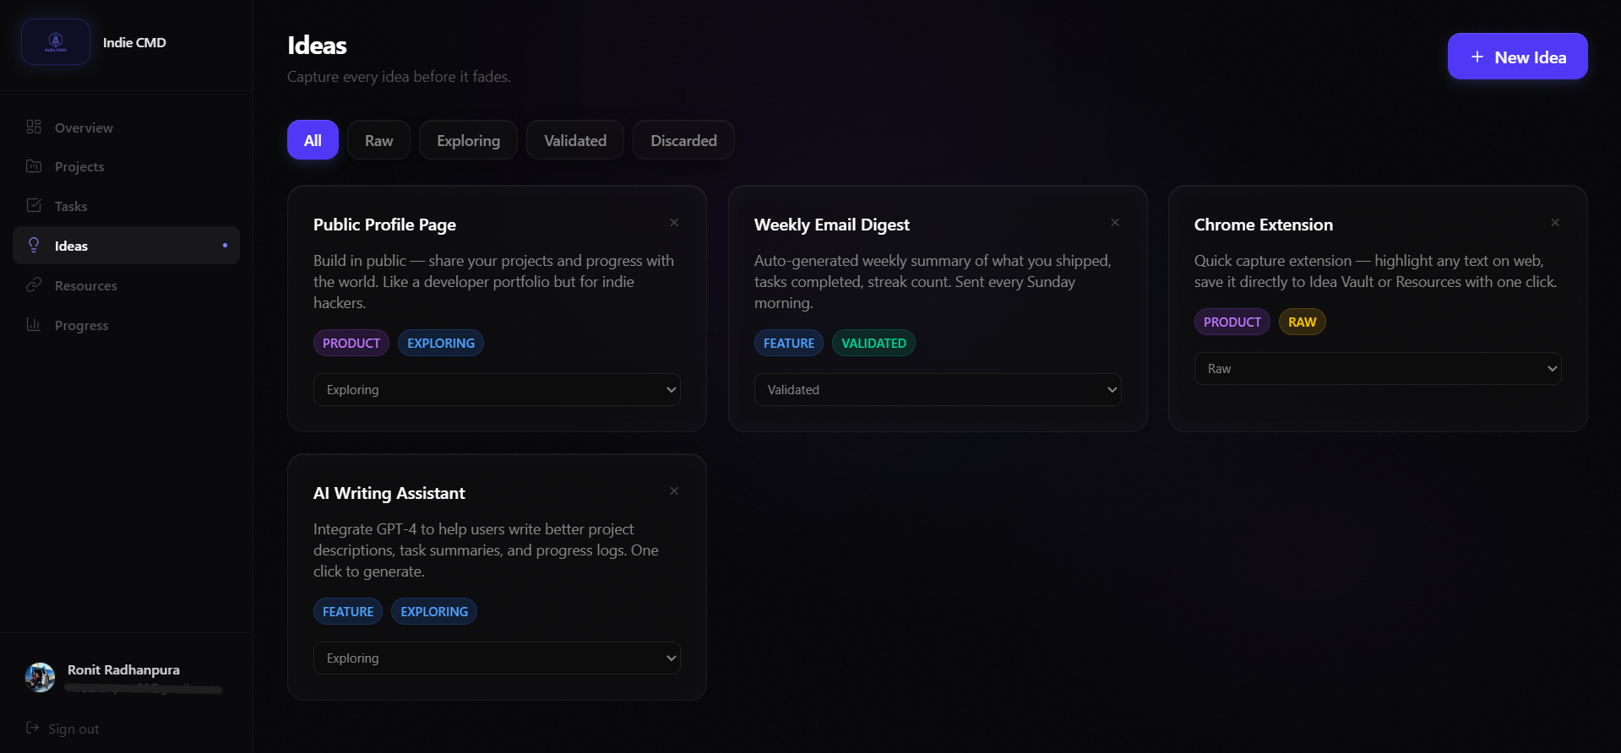The image size is (1621, 753).
Task: Click the FEATURE tag on AI Writing Assistant
Action: pyautogui.click(x=347, y=610)
